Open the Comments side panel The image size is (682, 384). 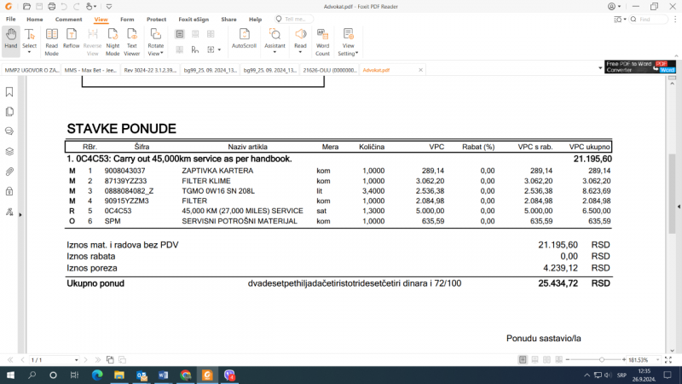pos(9,131)
